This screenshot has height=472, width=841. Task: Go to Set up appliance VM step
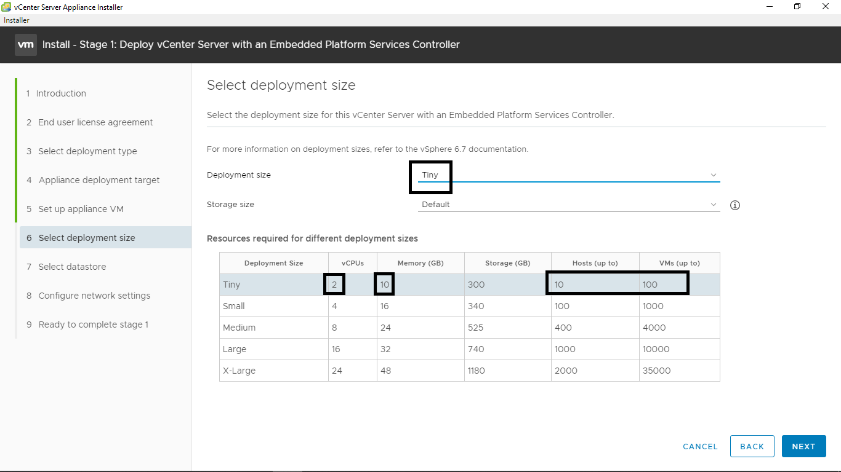click(x=81, y=209)
